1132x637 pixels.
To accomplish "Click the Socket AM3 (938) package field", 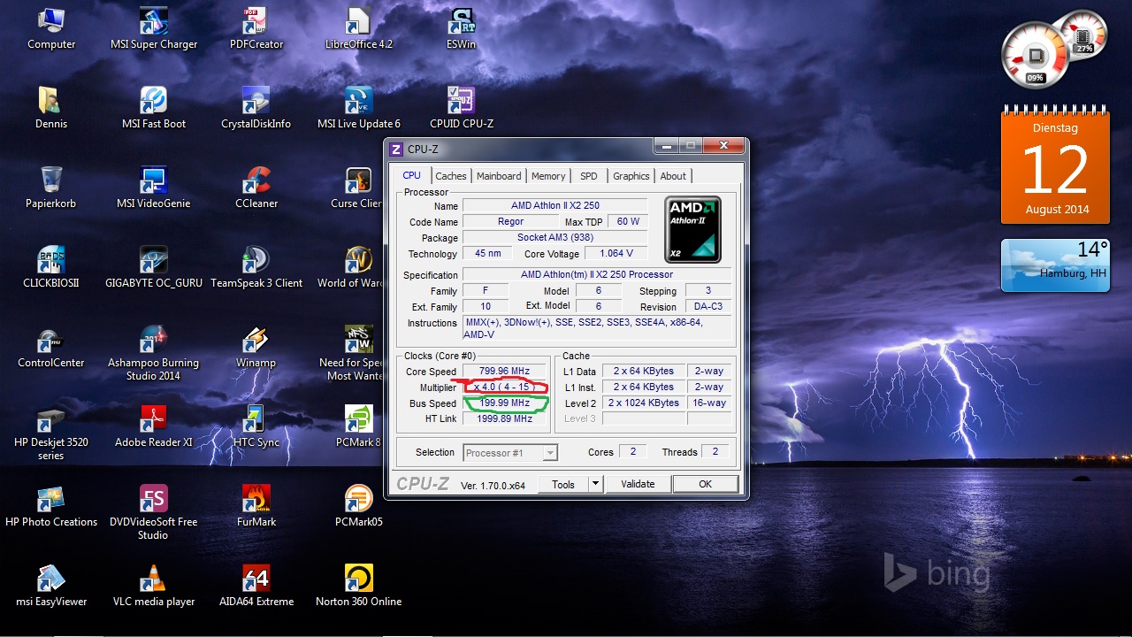I will pyautogui.click(x=555, y=237).
